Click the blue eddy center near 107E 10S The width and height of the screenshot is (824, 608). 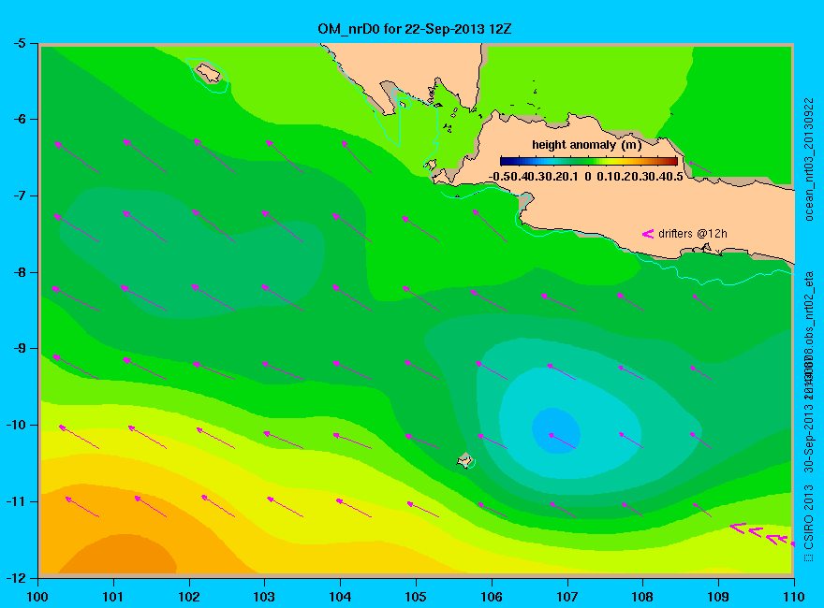tap(556, 430)
